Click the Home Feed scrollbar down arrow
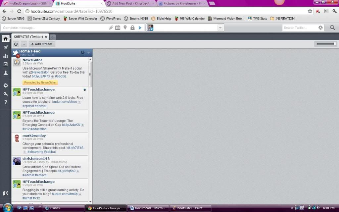 point(90,202)
